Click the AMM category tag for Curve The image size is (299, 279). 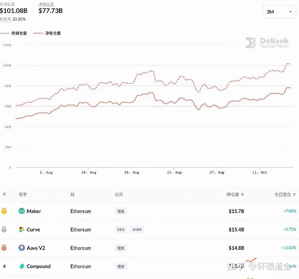pos(137,230)
